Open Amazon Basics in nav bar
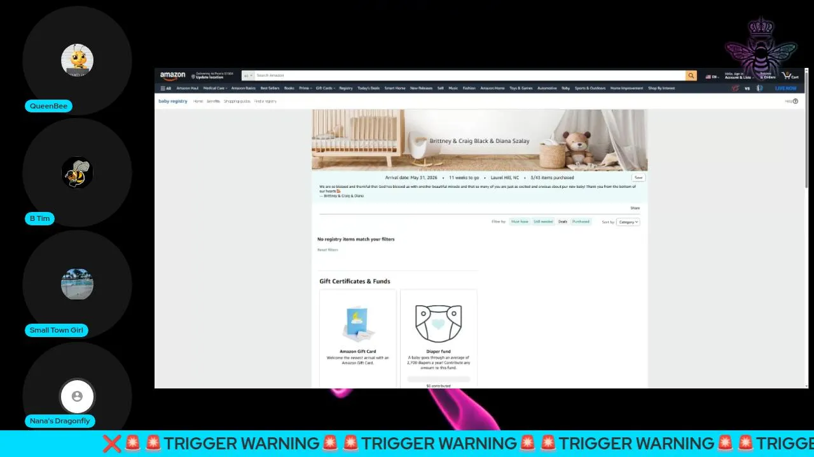 tap(243, 88)
